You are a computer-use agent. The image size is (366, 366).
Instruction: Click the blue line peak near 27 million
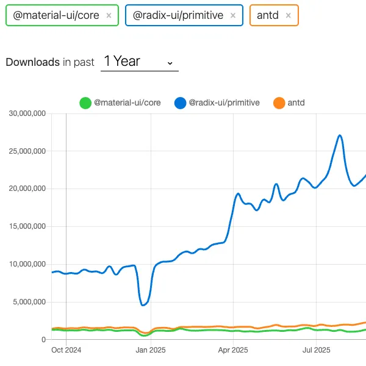[340, 135]
